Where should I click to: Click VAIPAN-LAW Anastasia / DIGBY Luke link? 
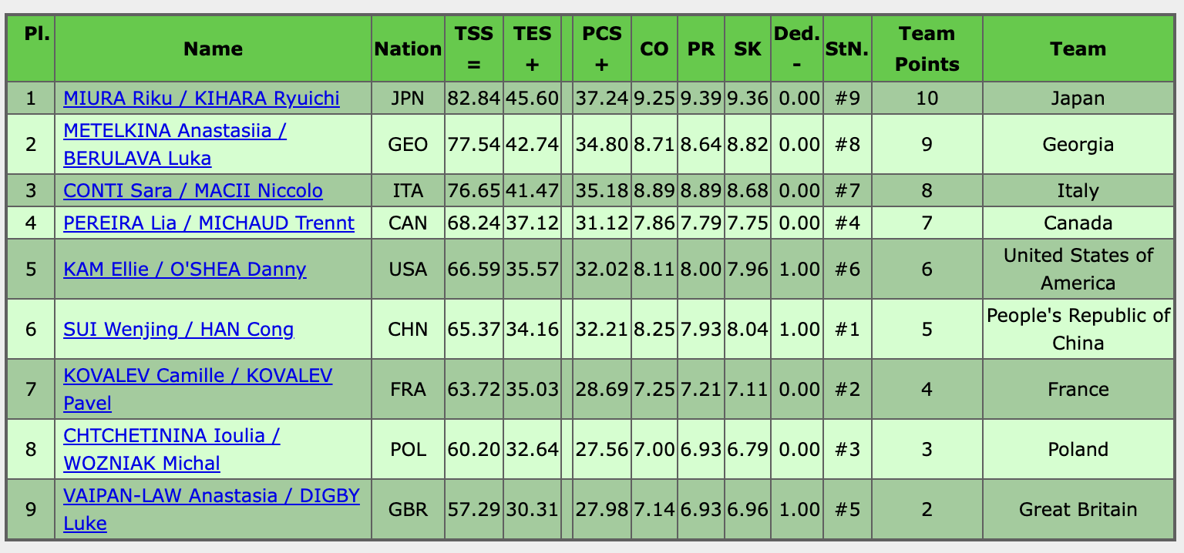[x=211, y=496]
